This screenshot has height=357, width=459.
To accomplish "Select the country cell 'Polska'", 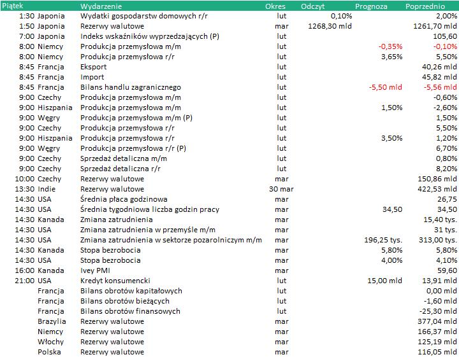I will [x=49, y=352].
